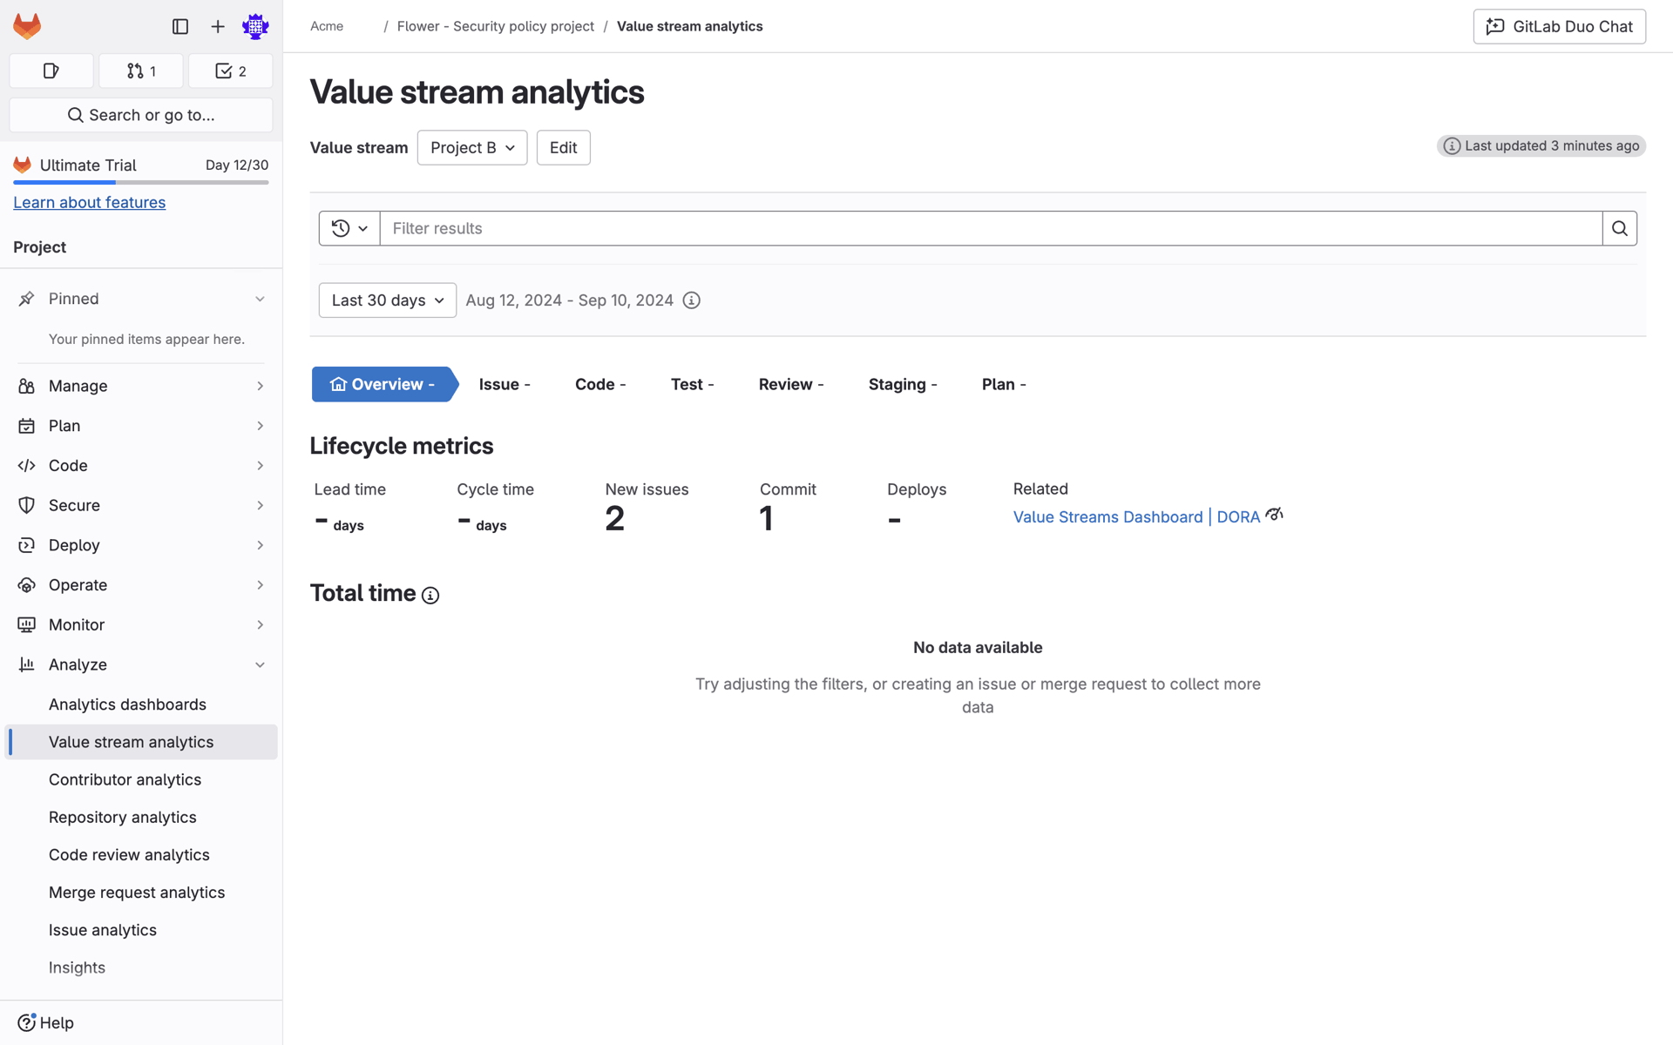
Task: Open the Project B value stream dropdown
Action: pos(472,148)
